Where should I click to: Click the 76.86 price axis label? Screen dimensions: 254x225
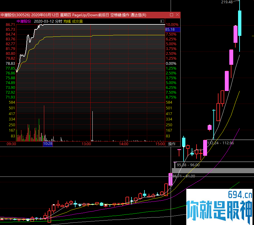pyautogui.click(x=10, y=73)
